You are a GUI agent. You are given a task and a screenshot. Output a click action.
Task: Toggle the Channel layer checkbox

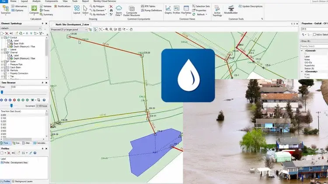click(5, 53)
